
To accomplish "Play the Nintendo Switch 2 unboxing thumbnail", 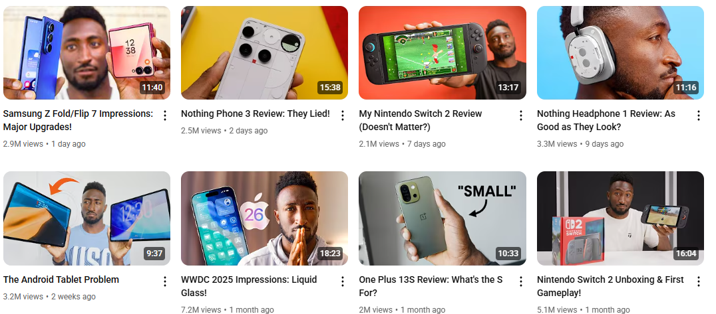I will point(620,218).
